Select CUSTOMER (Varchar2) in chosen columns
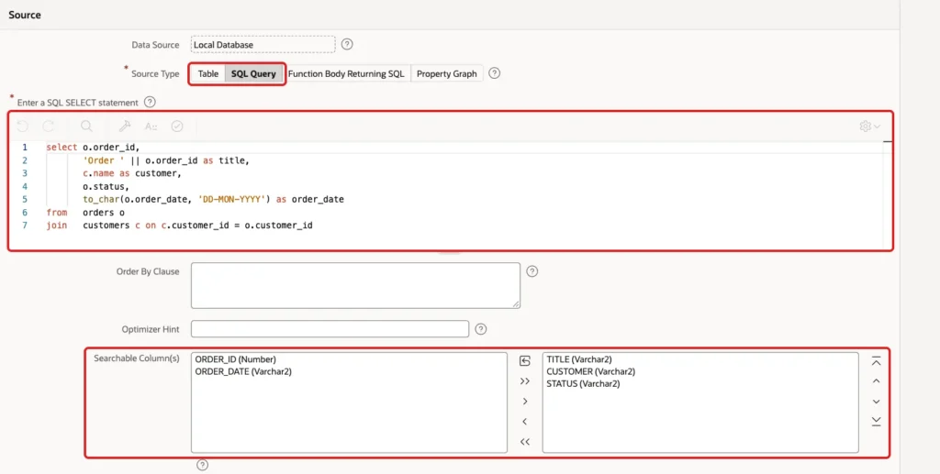The width and height of the screenshot is (940, 474). pyautogui.click(x=590, y=371)
